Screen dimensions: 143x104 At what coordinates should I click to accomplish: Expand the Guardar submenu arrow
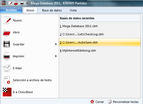coord(56,44)
